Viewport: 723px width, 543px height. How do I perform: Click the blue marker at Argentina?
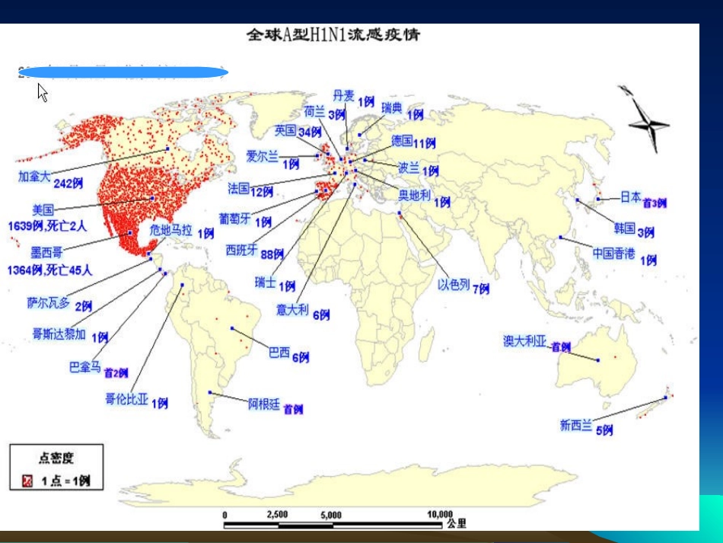click(x=210, y=393)
